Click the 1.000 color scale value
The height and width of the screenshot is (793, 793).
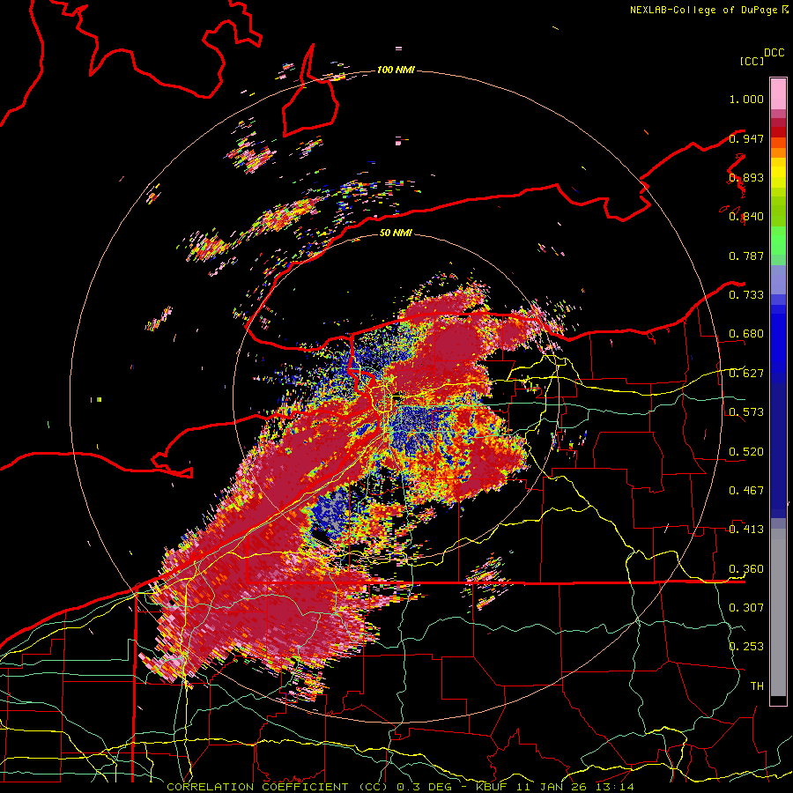[746, 99]
